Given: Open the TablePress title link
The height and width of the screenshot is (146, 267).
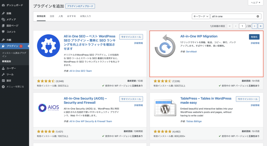Looking at the screenshot, I should (x=206, y=100).
